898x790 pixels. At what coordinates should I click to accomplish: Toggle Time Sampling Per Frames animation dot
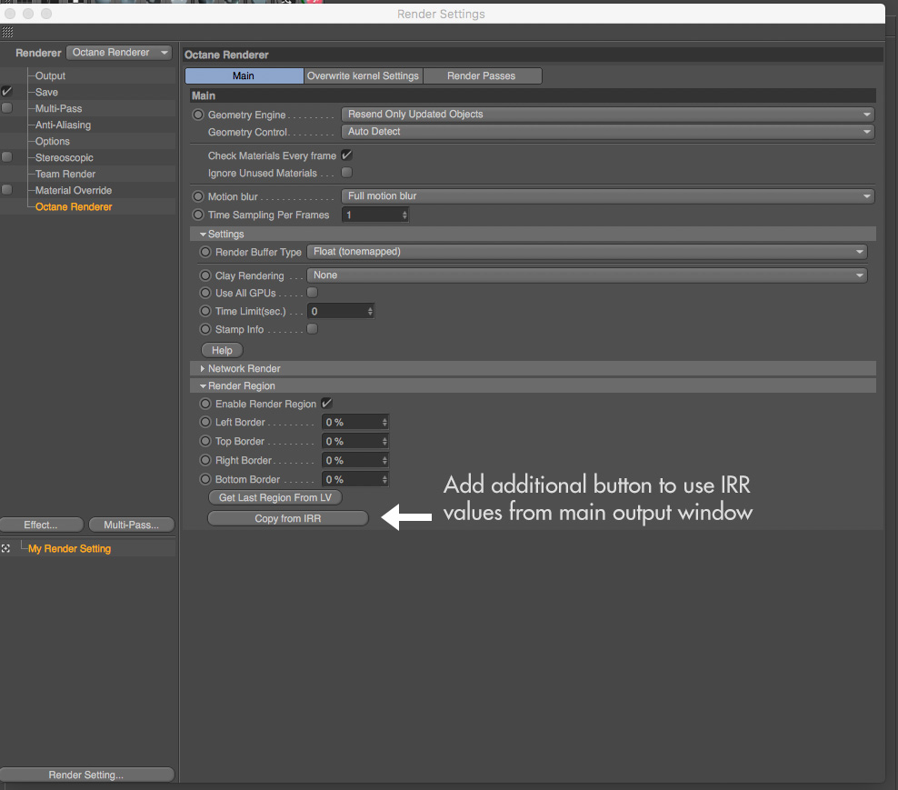[198, 215]
